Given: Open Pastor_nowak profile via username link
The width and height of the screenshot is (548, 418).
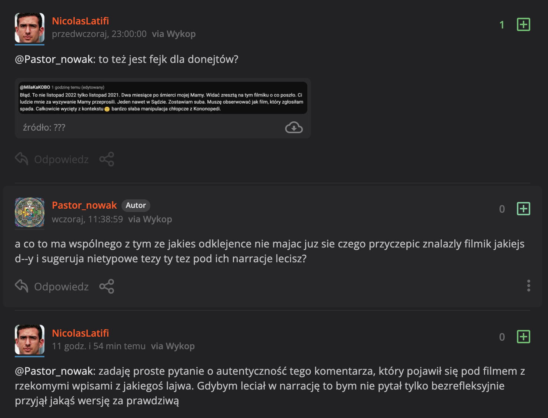Looking at the screenshot, I should (84, 205).
